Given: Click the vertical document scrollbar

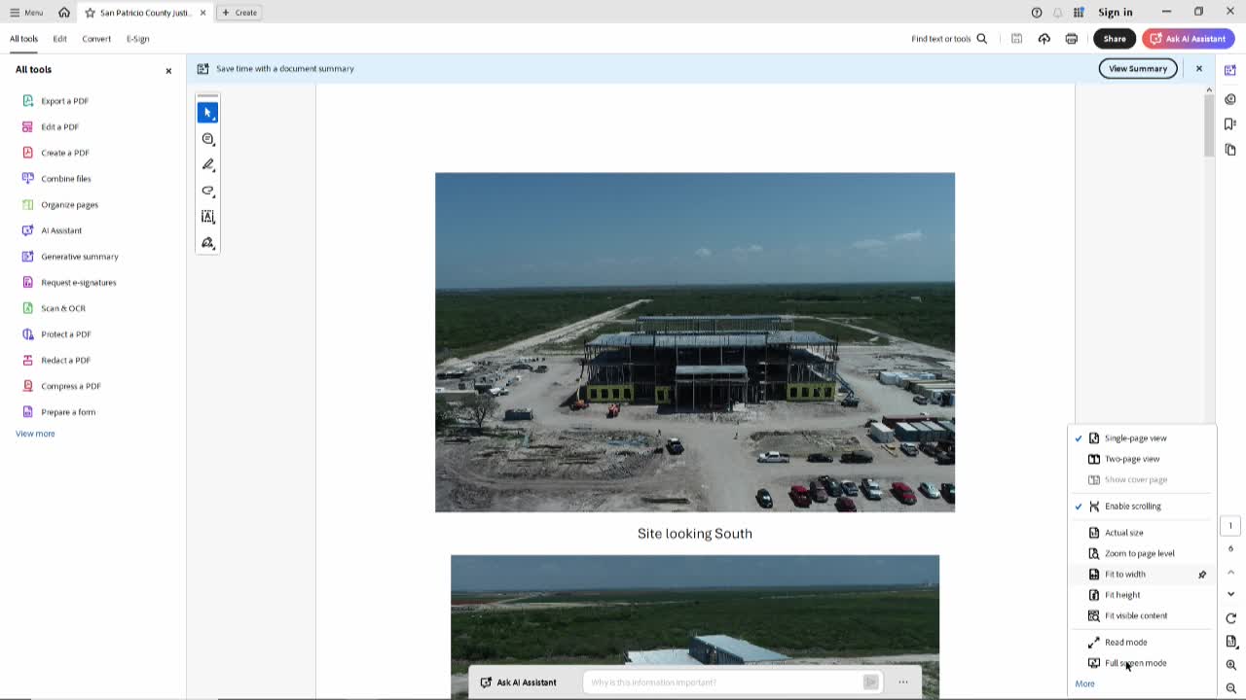Looking at the screenshot, I should (x=1209, y=126).
